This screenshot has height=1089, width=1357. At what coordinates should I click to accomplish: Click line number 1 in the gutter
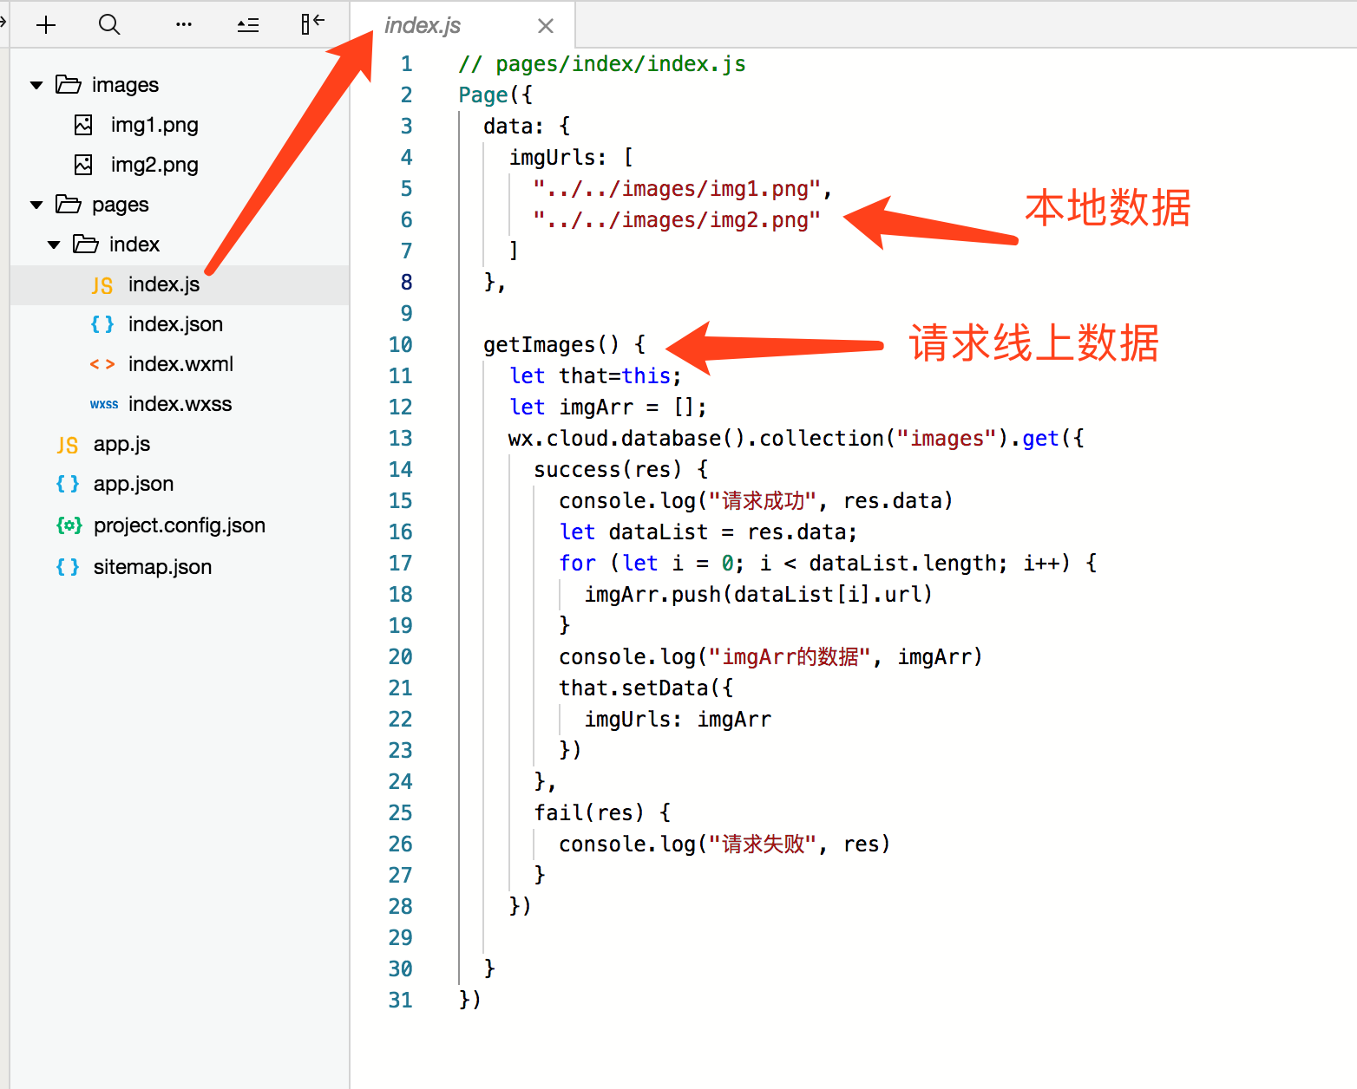[x=406, y=64]
